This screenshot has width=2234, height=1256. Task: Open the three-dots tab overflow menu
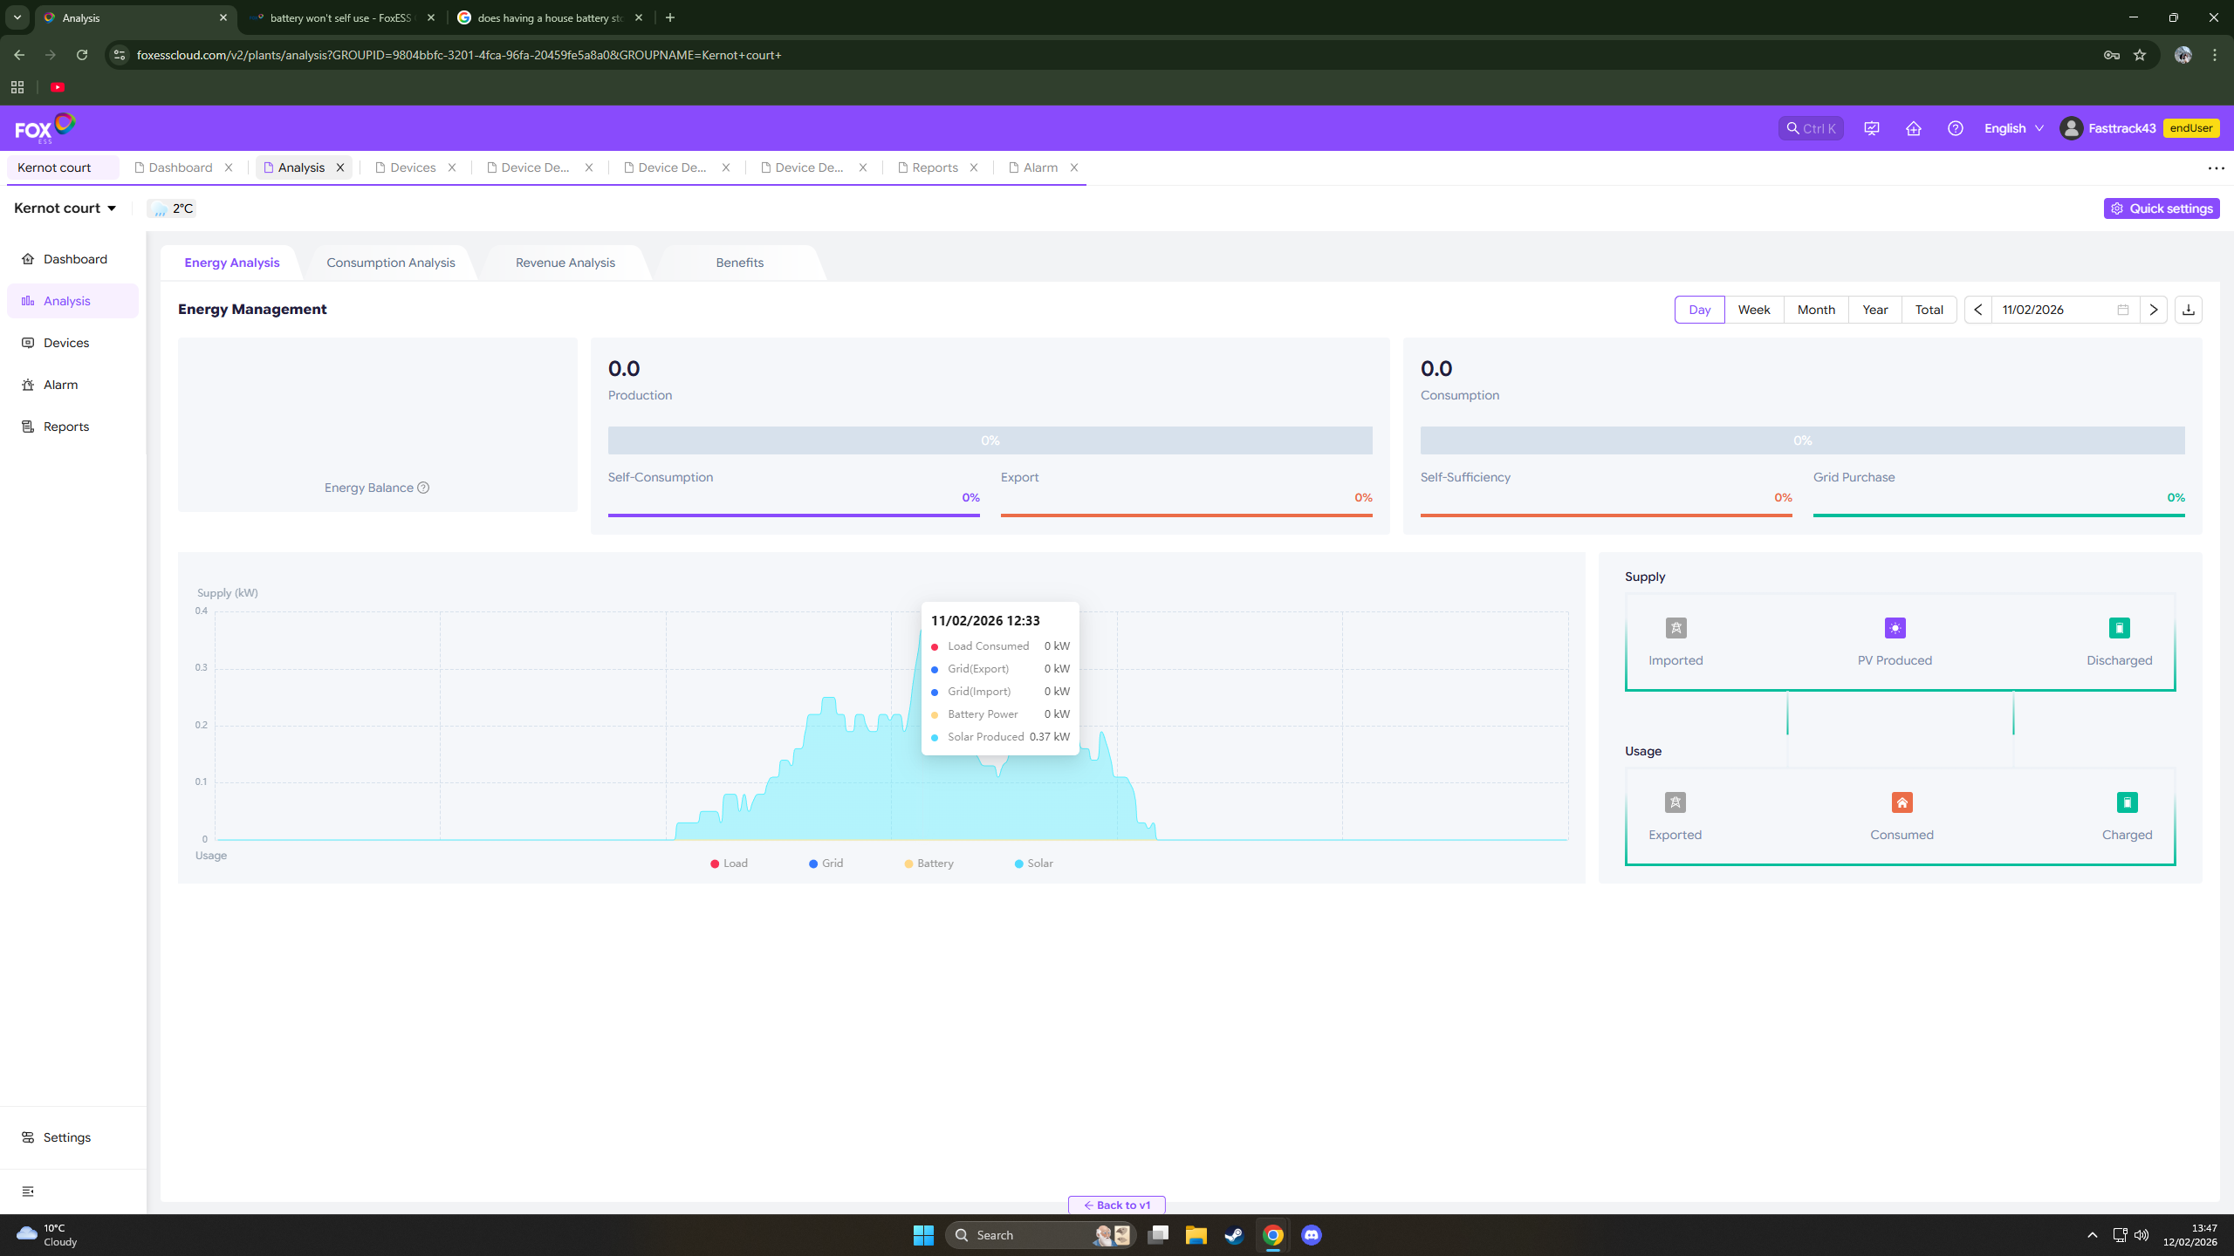point(2216,168)
